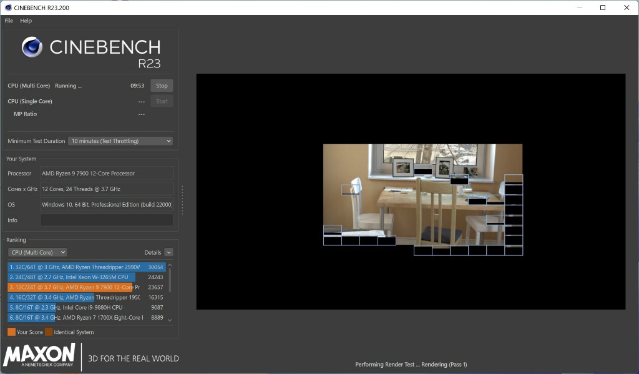Image resolution: width=639 pixels, height=374 pixels.
Task: Open the Minimum Test Duration dropdown
Action: coord(120,141)
